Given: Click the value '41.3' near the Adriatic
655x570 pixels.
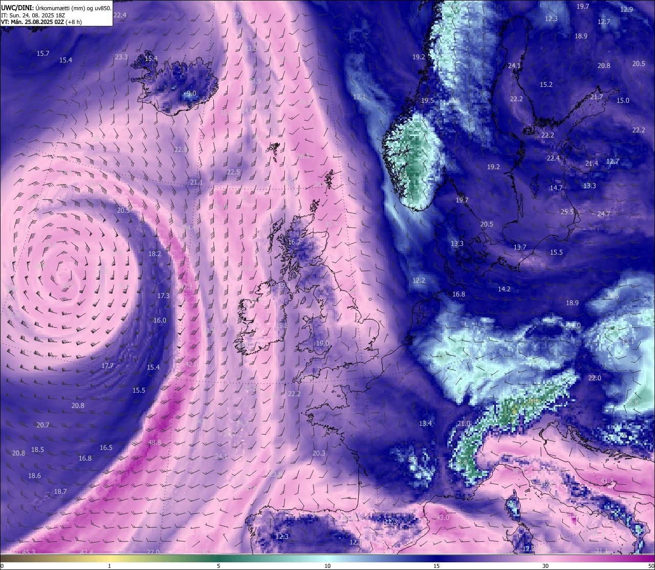Looking at the screenshot, I should [606, 481].
